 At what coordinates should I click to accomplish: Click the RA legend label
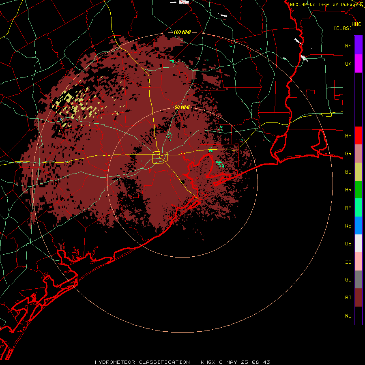(348, 208)
